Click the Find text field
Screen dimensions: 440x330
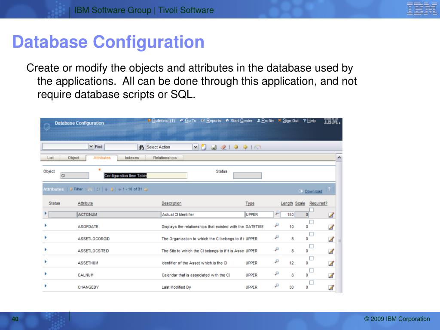pos(121,147)
